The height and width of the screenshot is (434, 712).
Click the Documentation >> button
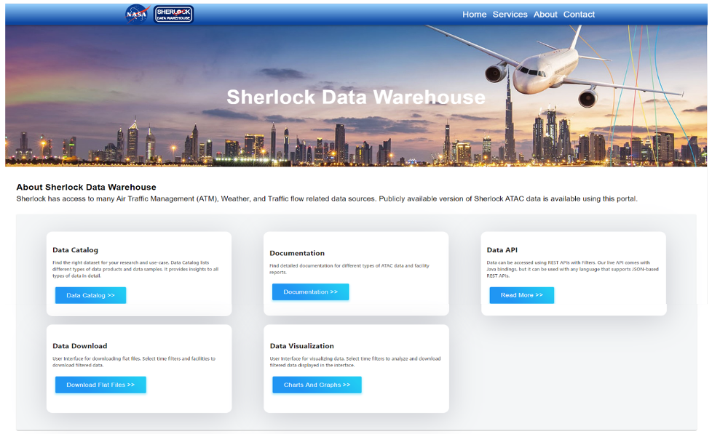(310, 292)
